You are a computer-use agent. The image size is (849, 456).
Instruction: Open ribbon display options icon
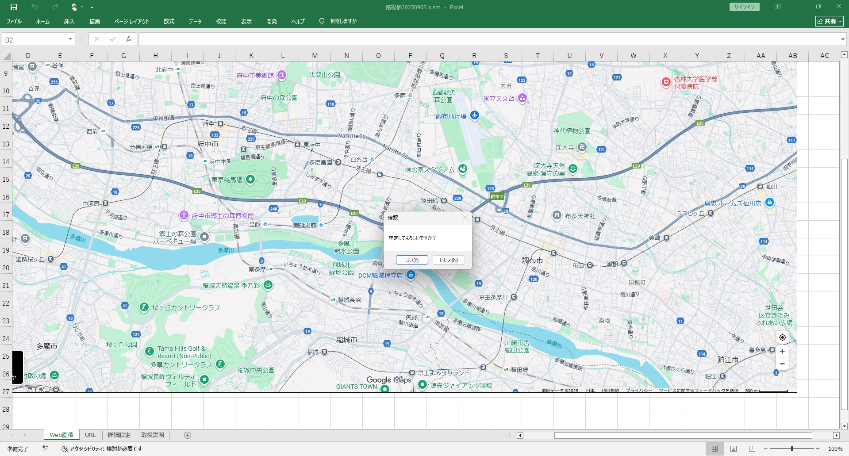point(777,7)
